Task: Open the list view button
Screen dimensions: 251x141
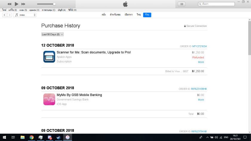Action: pyautogui.click(x=181, y=4)
